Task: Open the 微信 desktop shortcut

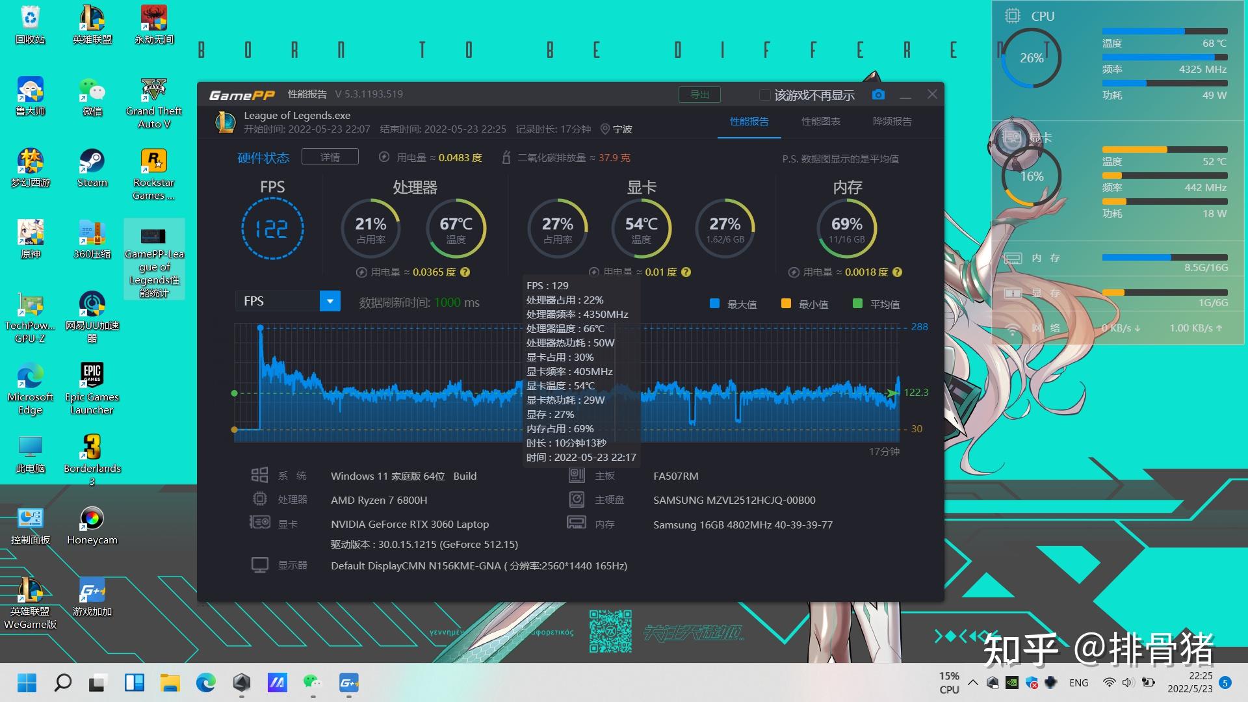Action: point(92,96)
